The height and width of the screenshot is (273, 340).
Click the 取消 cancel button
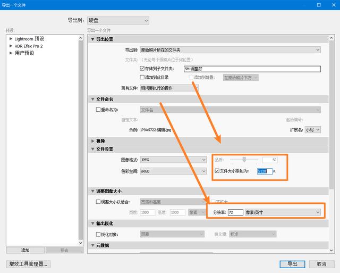(x=321, y=264)
